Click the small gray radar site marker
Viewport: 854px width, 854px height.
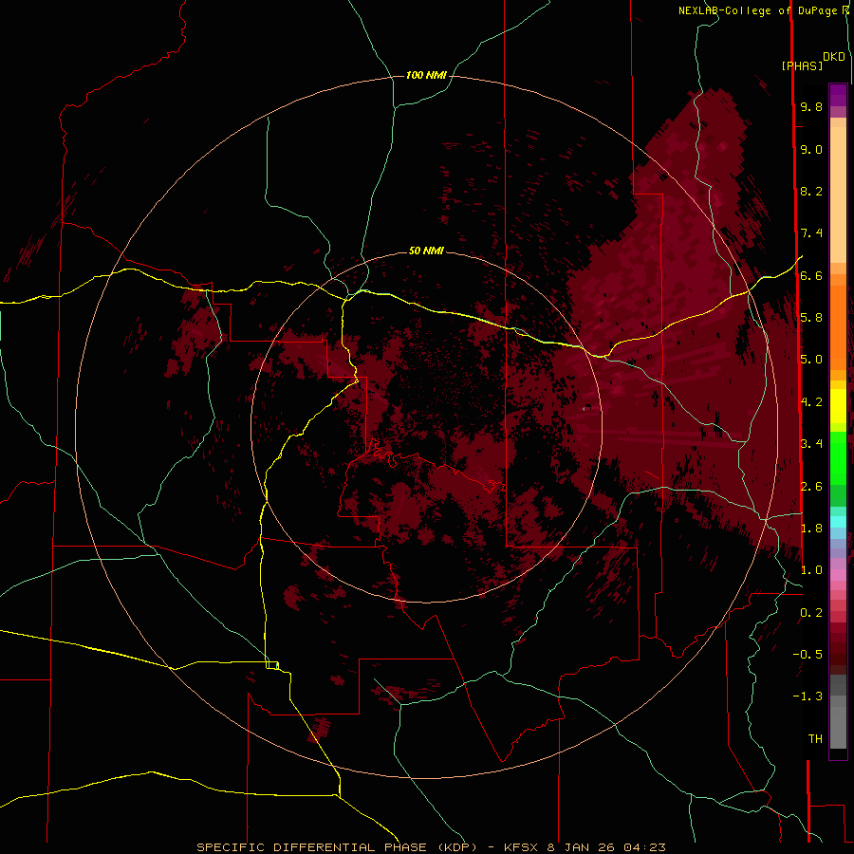coord(584,408)
